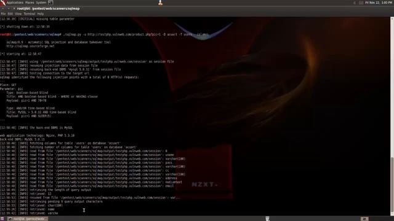Open the terminal View menu
The height and width of the screenshot is (221, 394).
pos(18,14)
